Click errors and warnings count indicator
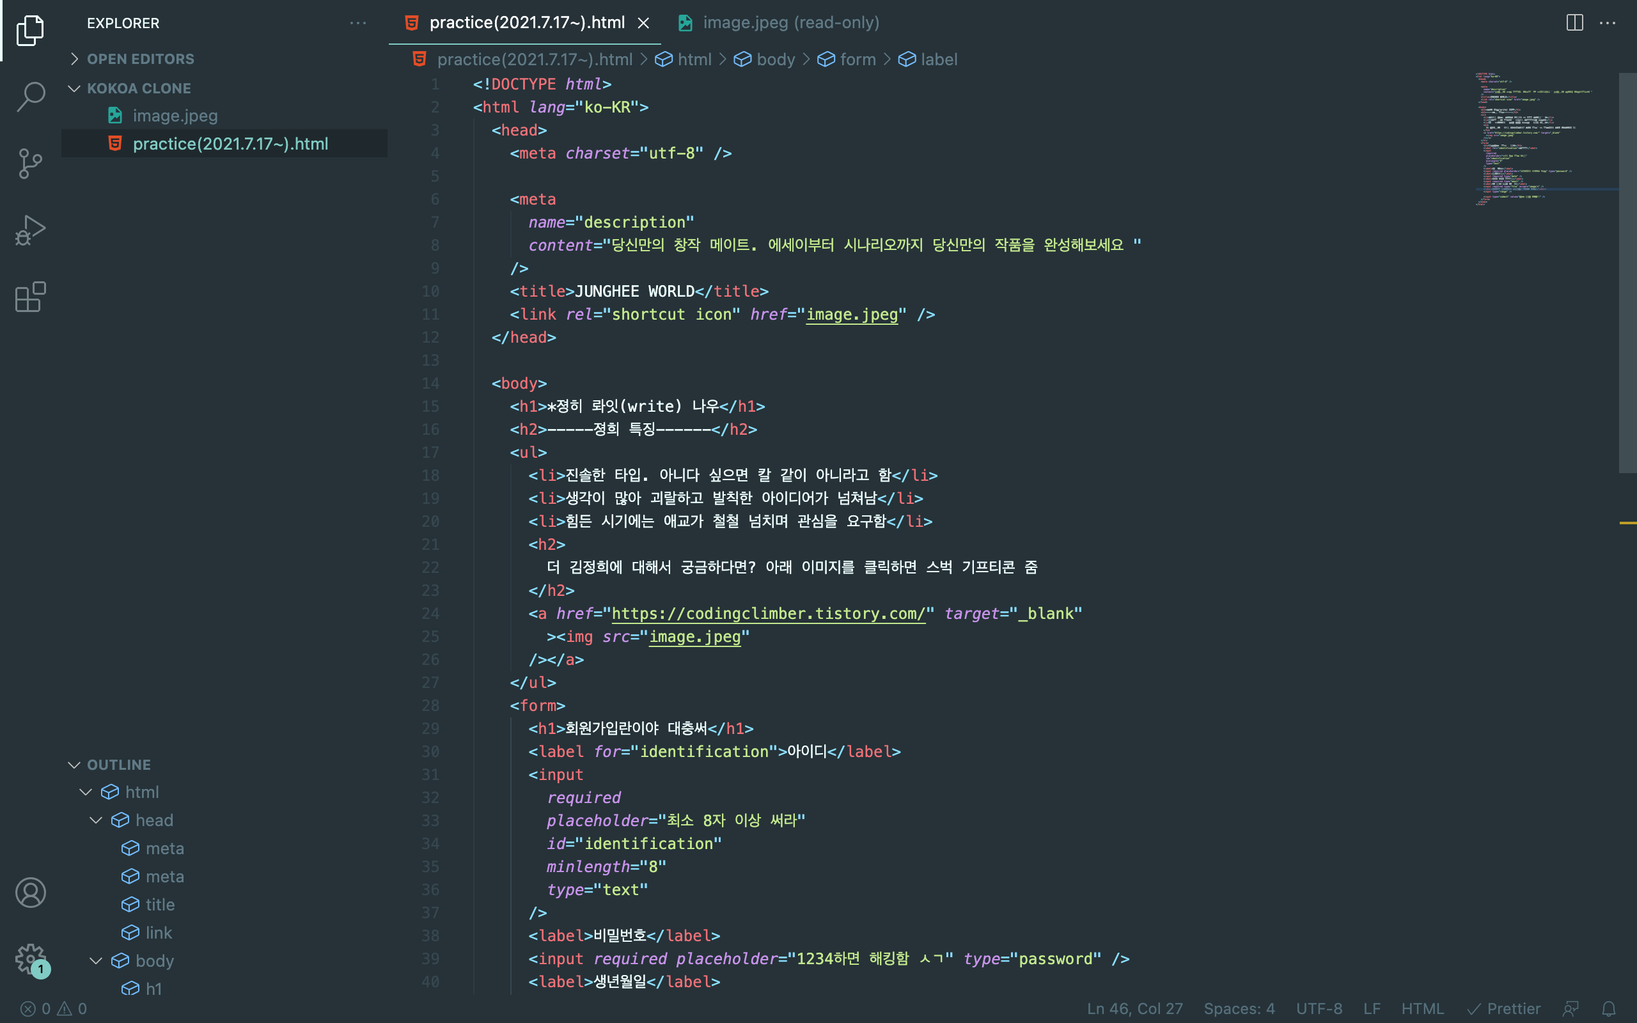 [x=53, y=1008]
